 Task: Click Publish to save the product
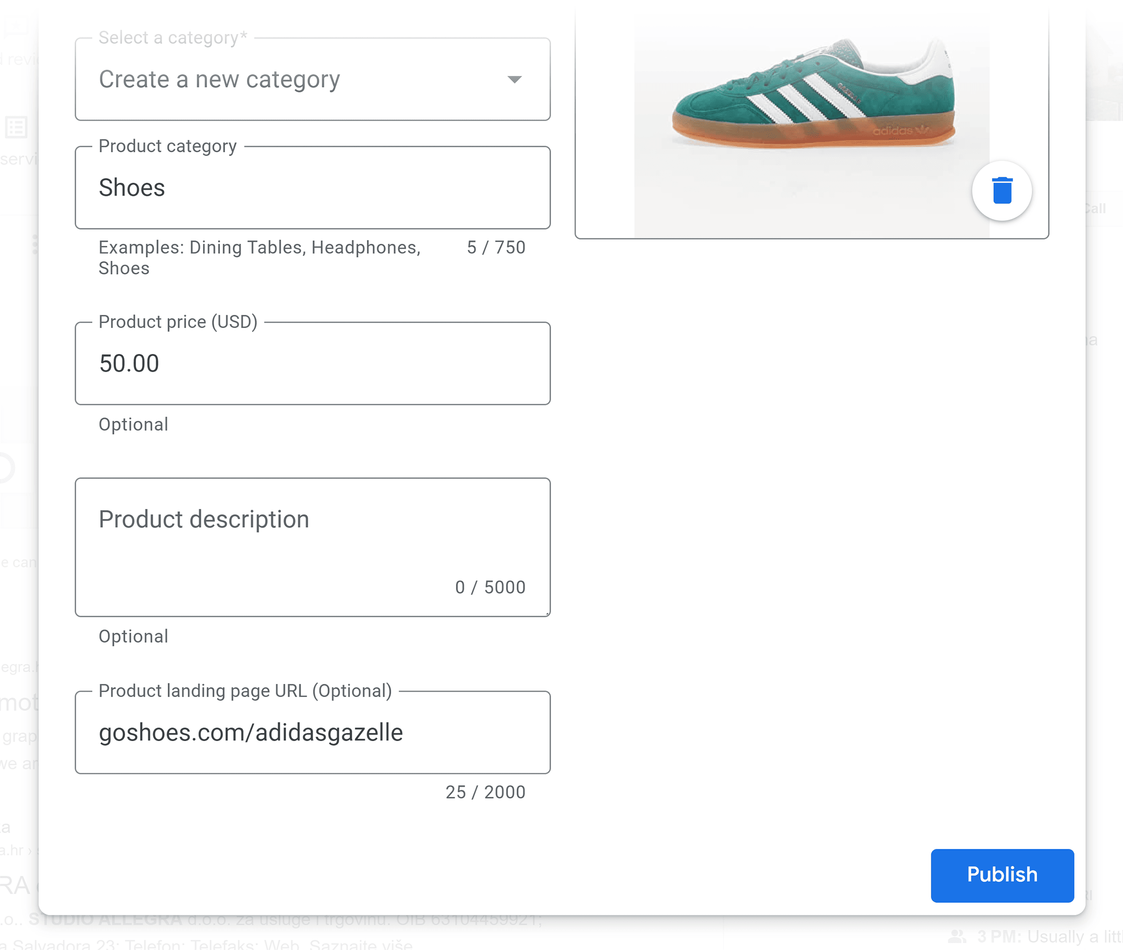(1002, 875)
